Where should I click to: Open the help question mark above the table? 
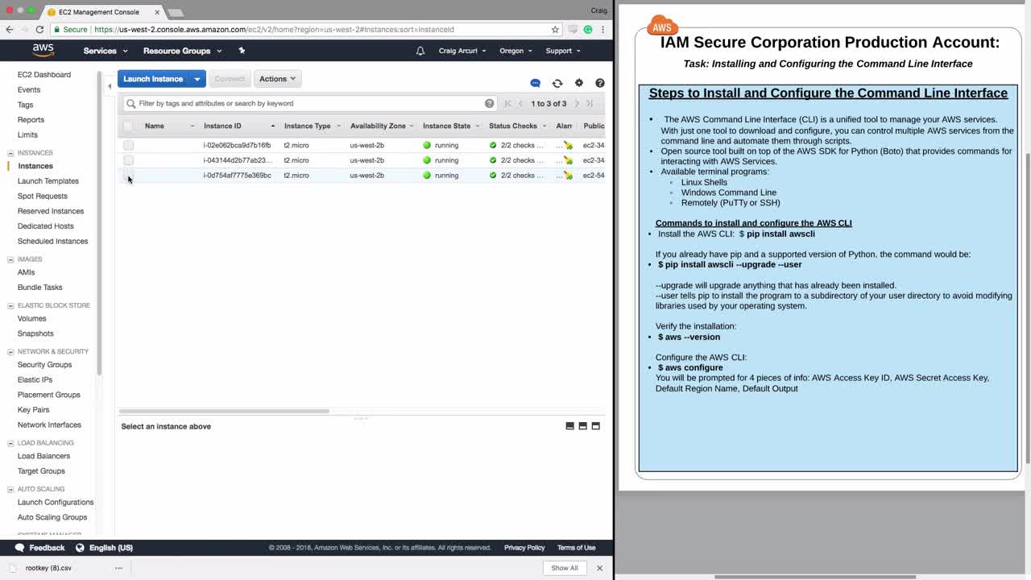point(600,83)
